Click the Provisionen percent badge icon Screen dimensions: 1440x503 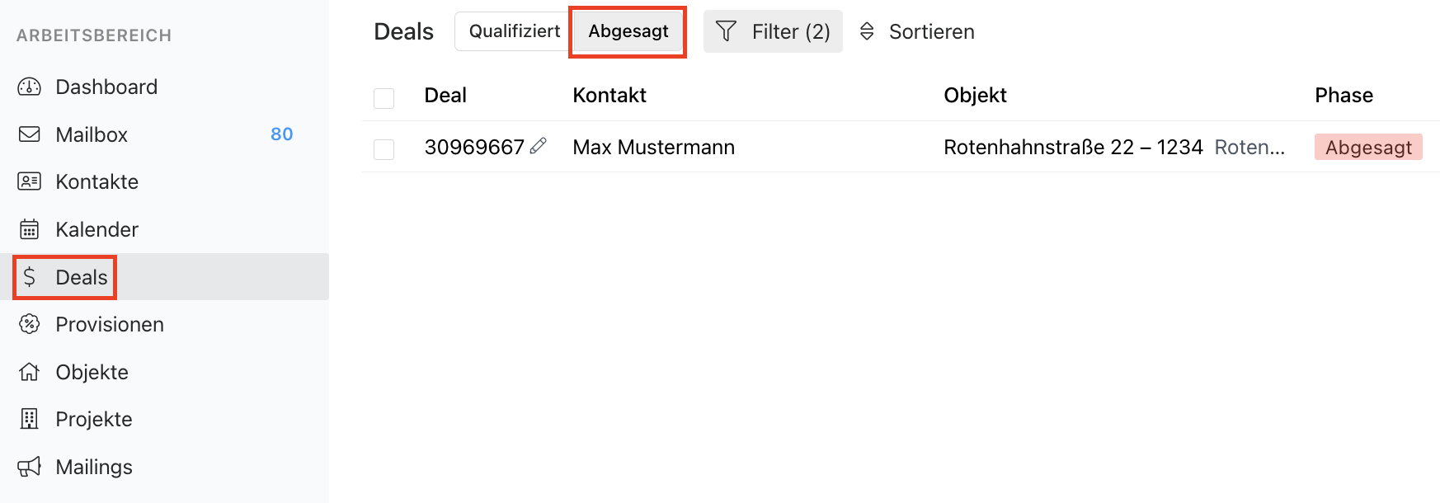(x=30, y=324)
